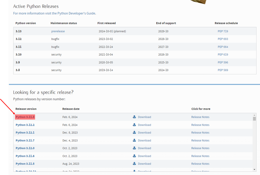Click the '2024-10' end of support cell
Viewport: 260px width, 175px height.
[163, 70]
